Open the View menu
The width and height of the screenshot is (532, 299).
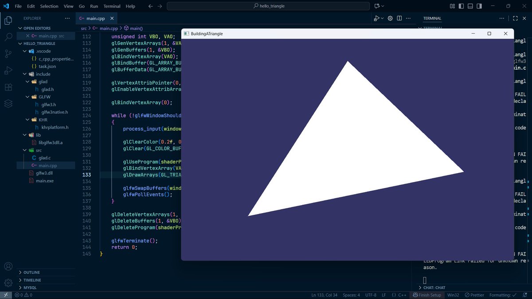pyautogui.click(x=69, y=6)
